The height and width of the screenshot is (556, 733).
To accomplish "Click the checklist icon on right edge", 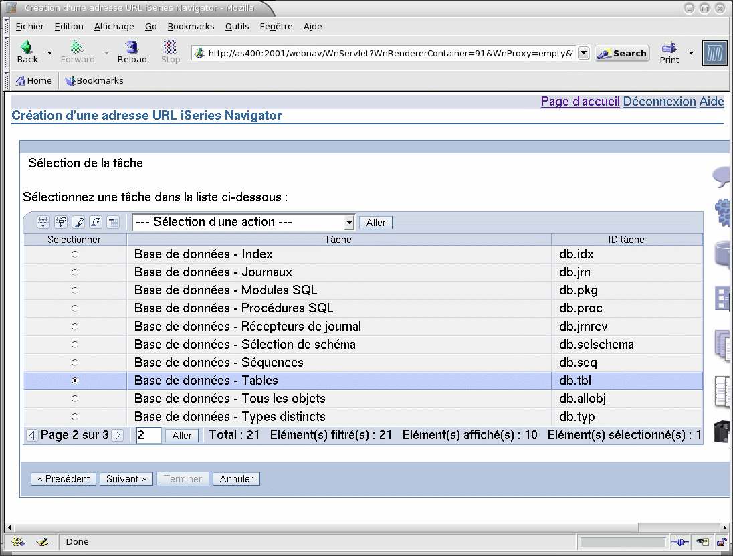I will pos(723,298).
